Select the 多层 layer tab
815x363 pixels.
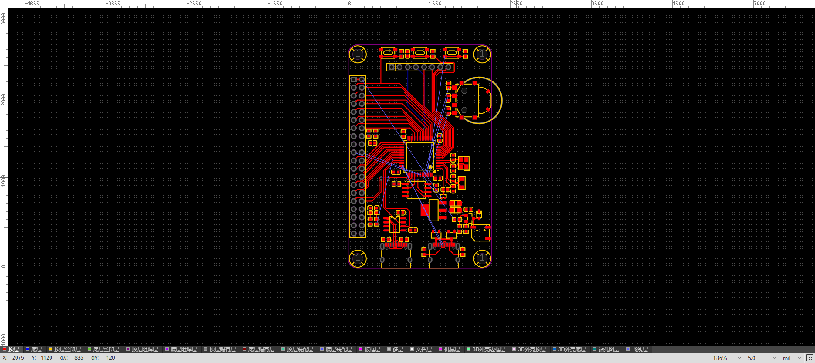pos(396,349)
